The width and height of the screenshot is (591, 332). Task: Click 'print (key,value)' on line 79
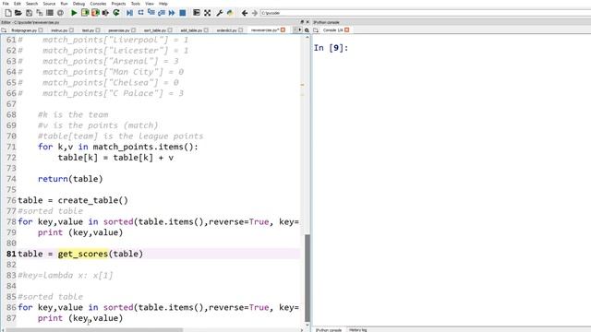click(80, 232)
